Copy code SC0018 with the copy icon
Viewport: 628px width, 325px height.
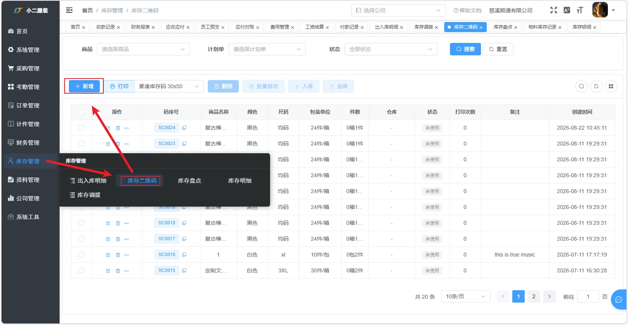(x=184, y=223)
